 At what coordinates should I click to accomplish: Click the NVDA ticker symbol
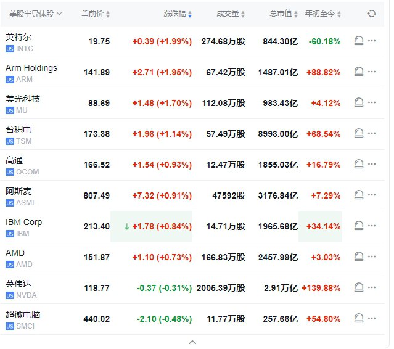[27, 295]
